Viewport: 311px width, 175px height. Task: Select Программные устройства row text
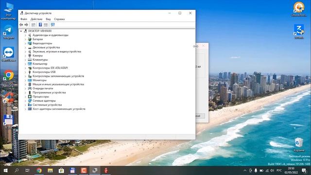click(x=49, y=92)
